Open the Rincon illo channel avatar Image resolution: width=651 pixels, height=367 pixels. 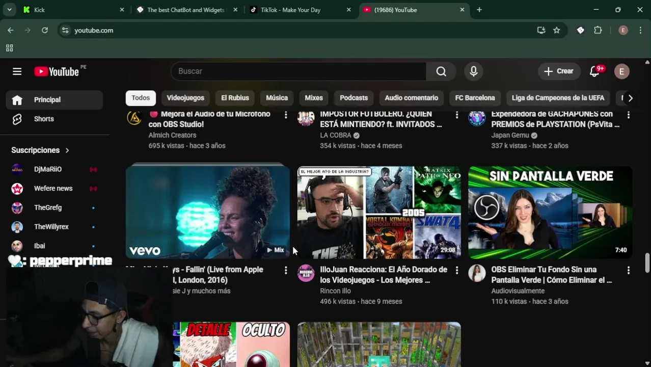(306, 273)
